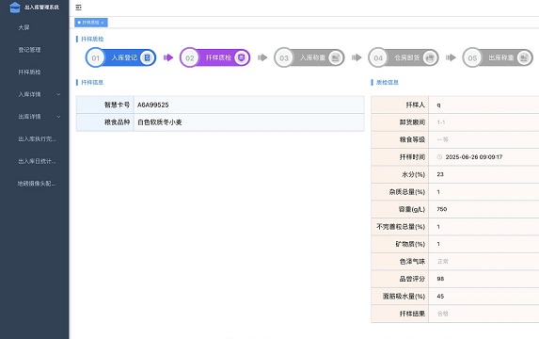The image size is (539, 339).
Task: Open 大屏 in the sidebar
Action: click(x=24, y=27)
